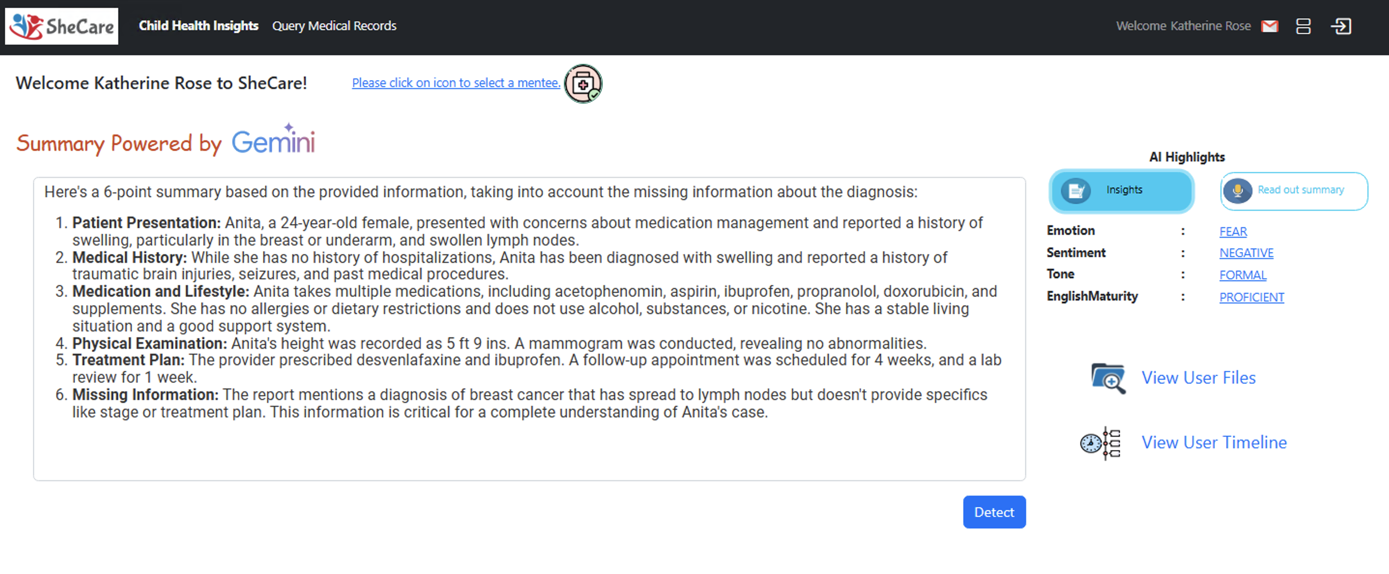The image size is (1389, 574).
Task: Open Child Health Insights menu
Action: 198,26
